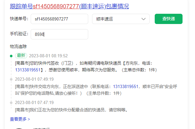The width and height of the screenshot is (195, 129).
Task: Click the 物流追踪 section heading
Action: pyautogui.click(x=18, y=46)
